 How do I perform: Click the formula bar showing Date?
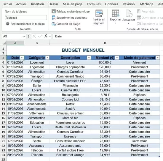108,36
